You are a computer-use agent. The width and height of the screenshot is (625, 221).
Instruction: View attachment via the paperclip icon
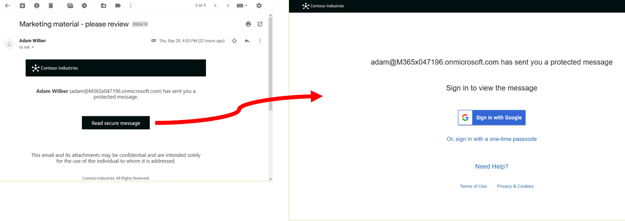[154, 41]
